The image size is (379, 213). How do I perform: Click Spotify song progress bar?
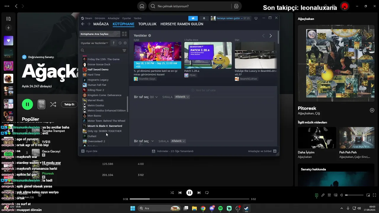click(189, 199)
